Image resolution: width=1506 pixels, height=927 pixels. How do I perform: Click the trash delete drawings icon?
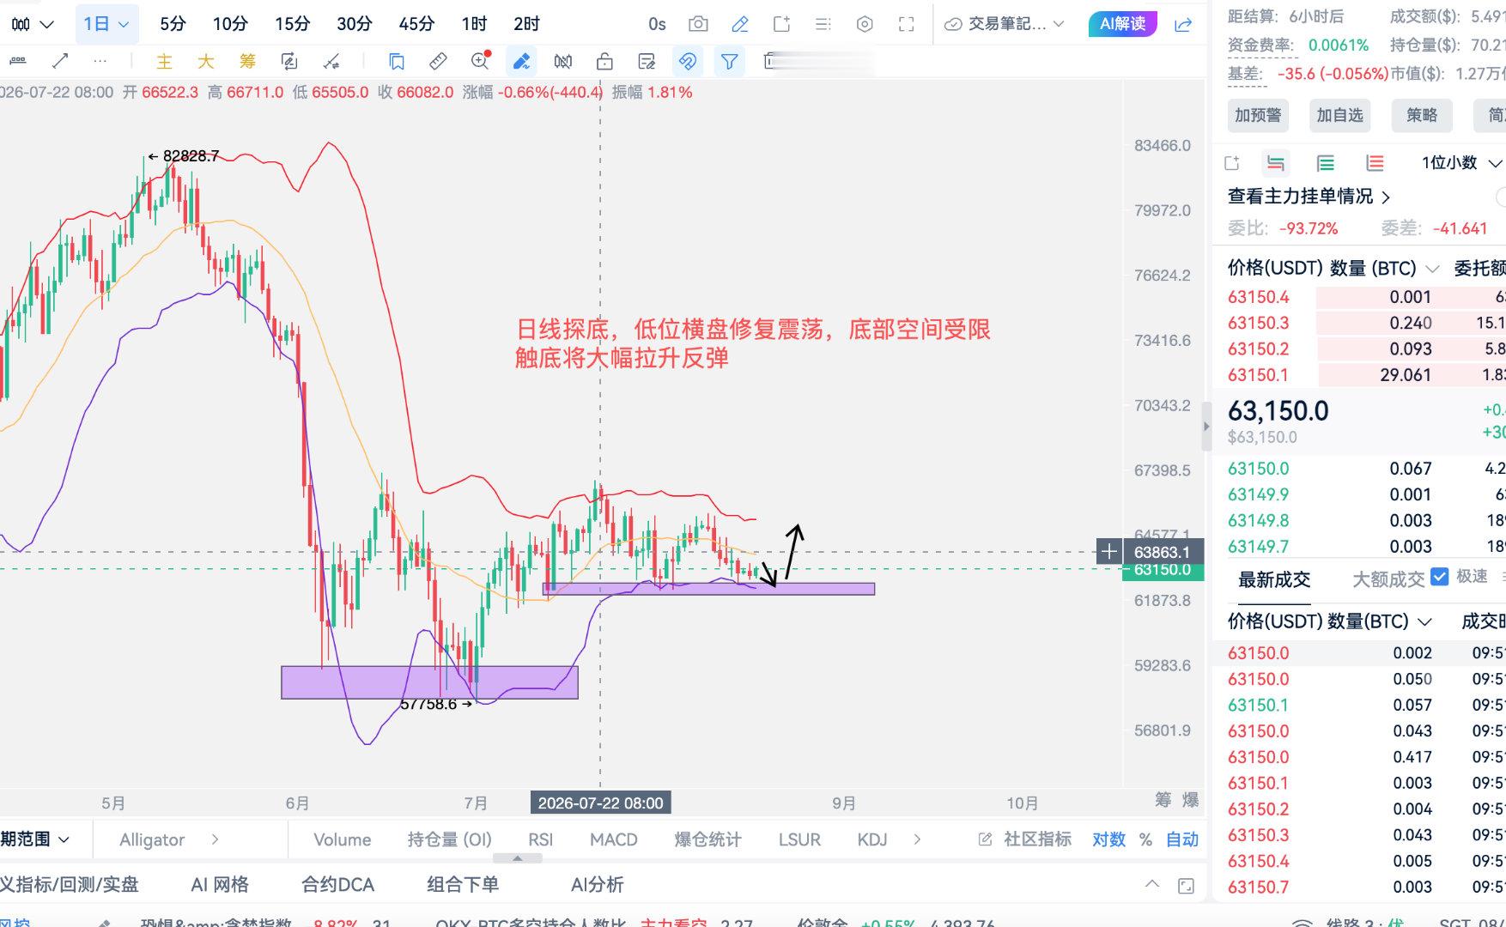pos(769,61)
